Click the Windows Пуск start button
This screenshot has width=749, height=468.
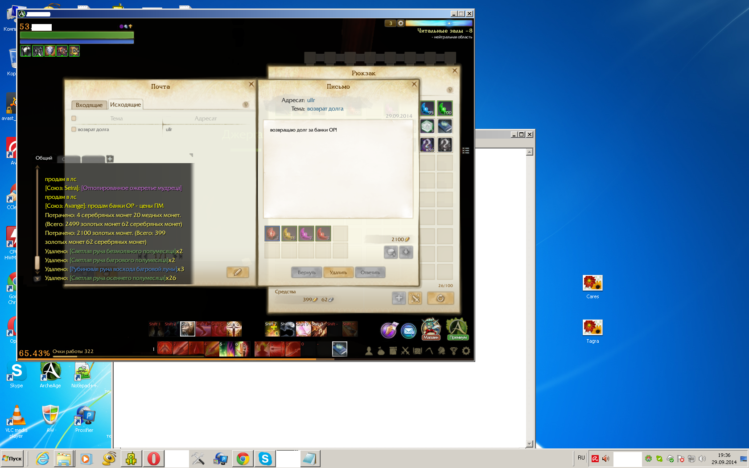[x=12, y=458]
